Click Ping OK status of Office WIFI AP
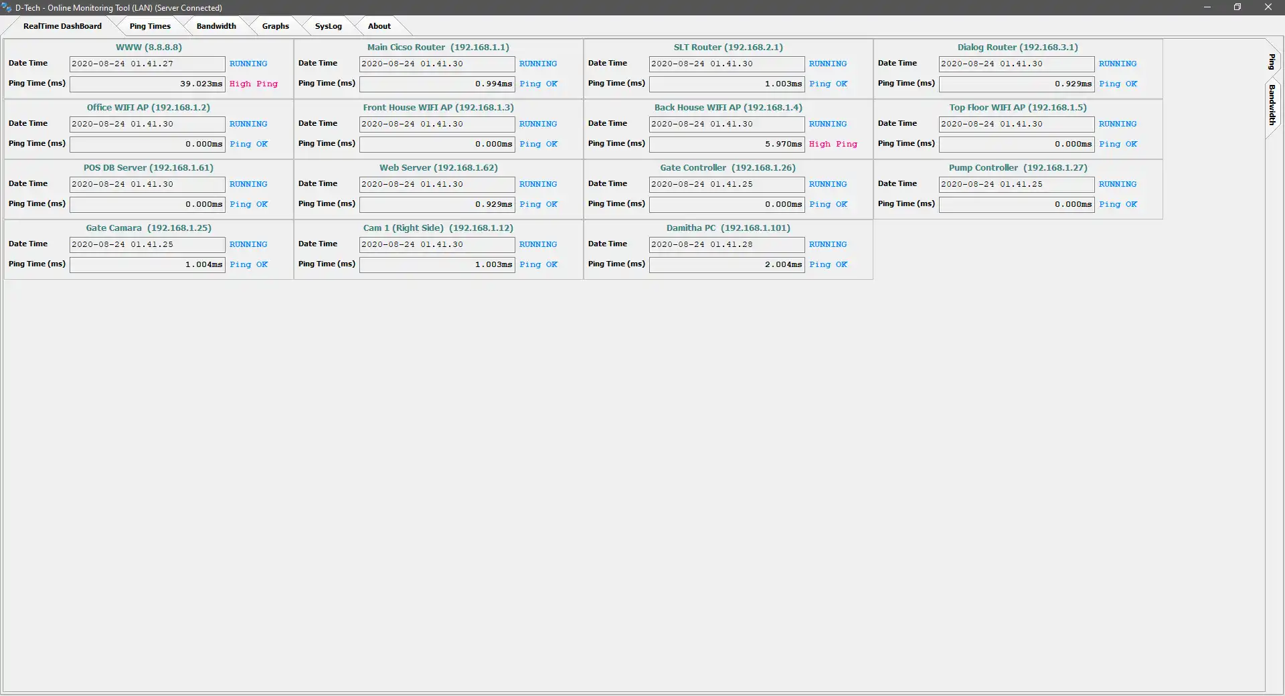Screen dimensions: 1285x696 (x=249, y=145)
